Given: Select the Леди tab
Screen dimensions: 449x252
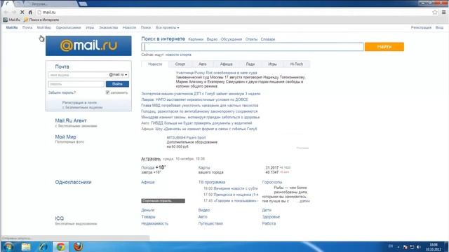Looking at the screenshot, I should click(x=250, y=64).
